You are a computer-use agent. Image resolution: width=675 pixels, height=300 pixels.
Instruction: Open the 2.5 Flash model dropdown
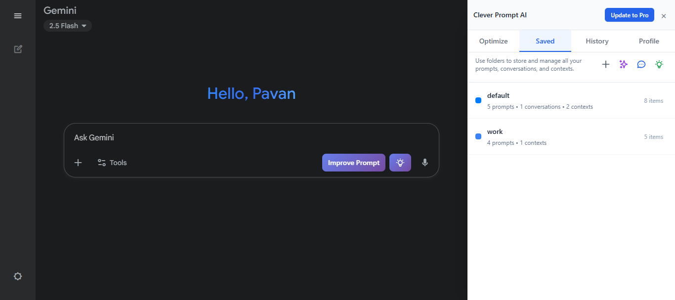pos(68,26)
